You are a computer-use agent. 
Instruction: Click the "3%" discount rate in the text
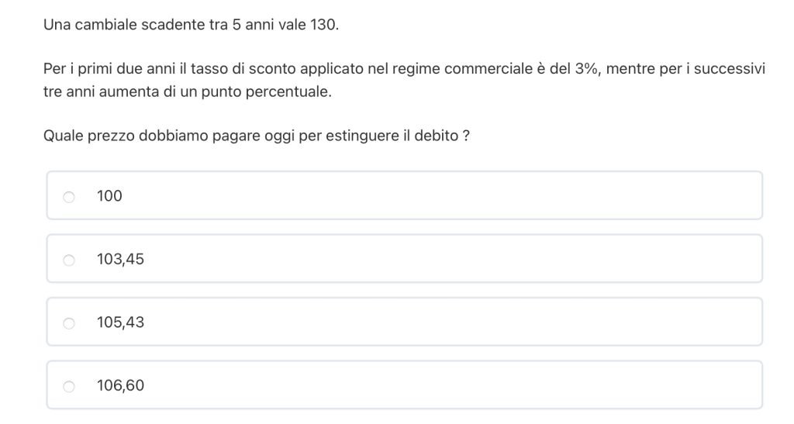coord(586,69)
